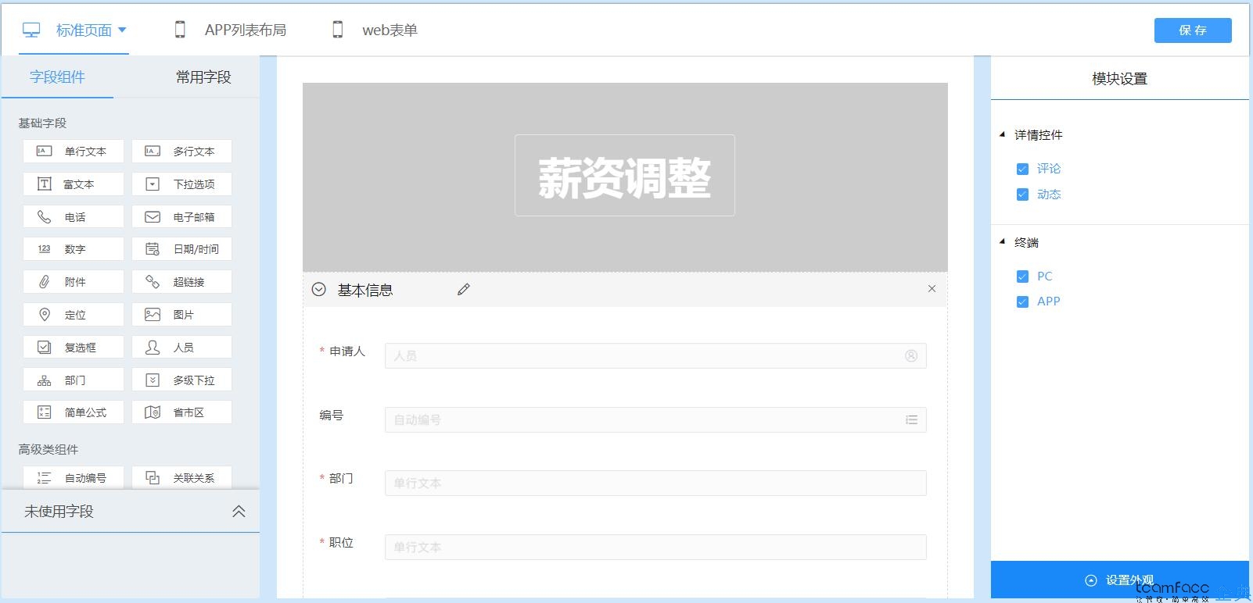Uncheck the 评论 checkbox
1253x603 pixels.
pos(1022,169)
